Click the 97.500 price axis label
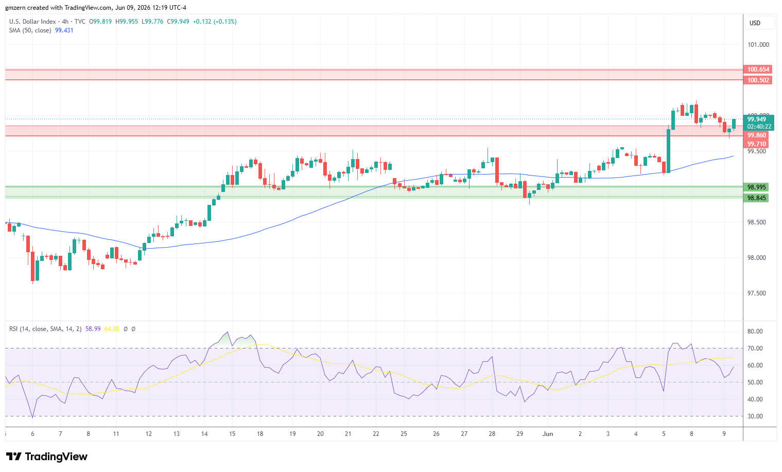 pos(757,293)
